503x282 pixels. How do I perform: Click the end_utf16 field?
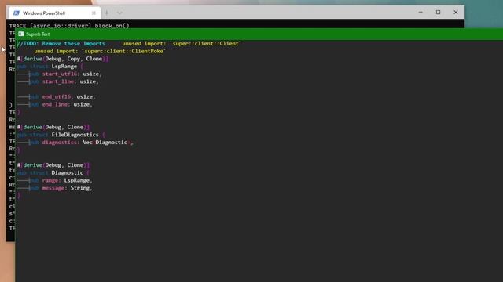pyautogui.click(x=57, y=96)
